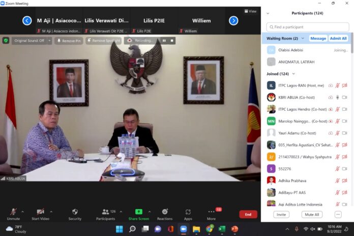This screenshot has width=354, height=236.
Task: Go to next video gallery page arrow
Action: [233, 21]
